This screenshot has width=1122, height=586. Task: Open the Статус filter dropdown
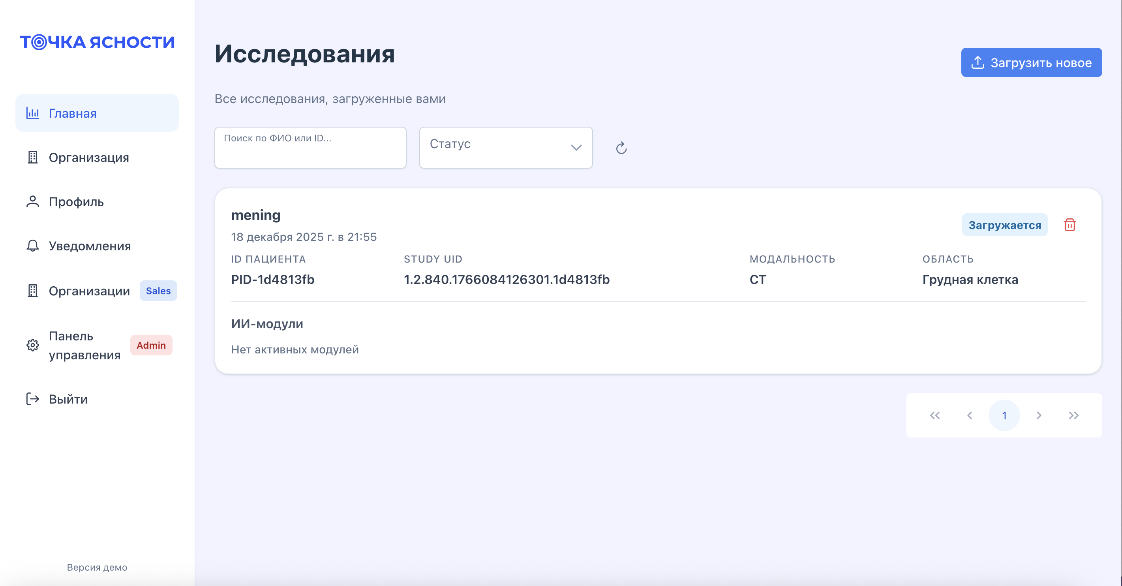point(506,148)
